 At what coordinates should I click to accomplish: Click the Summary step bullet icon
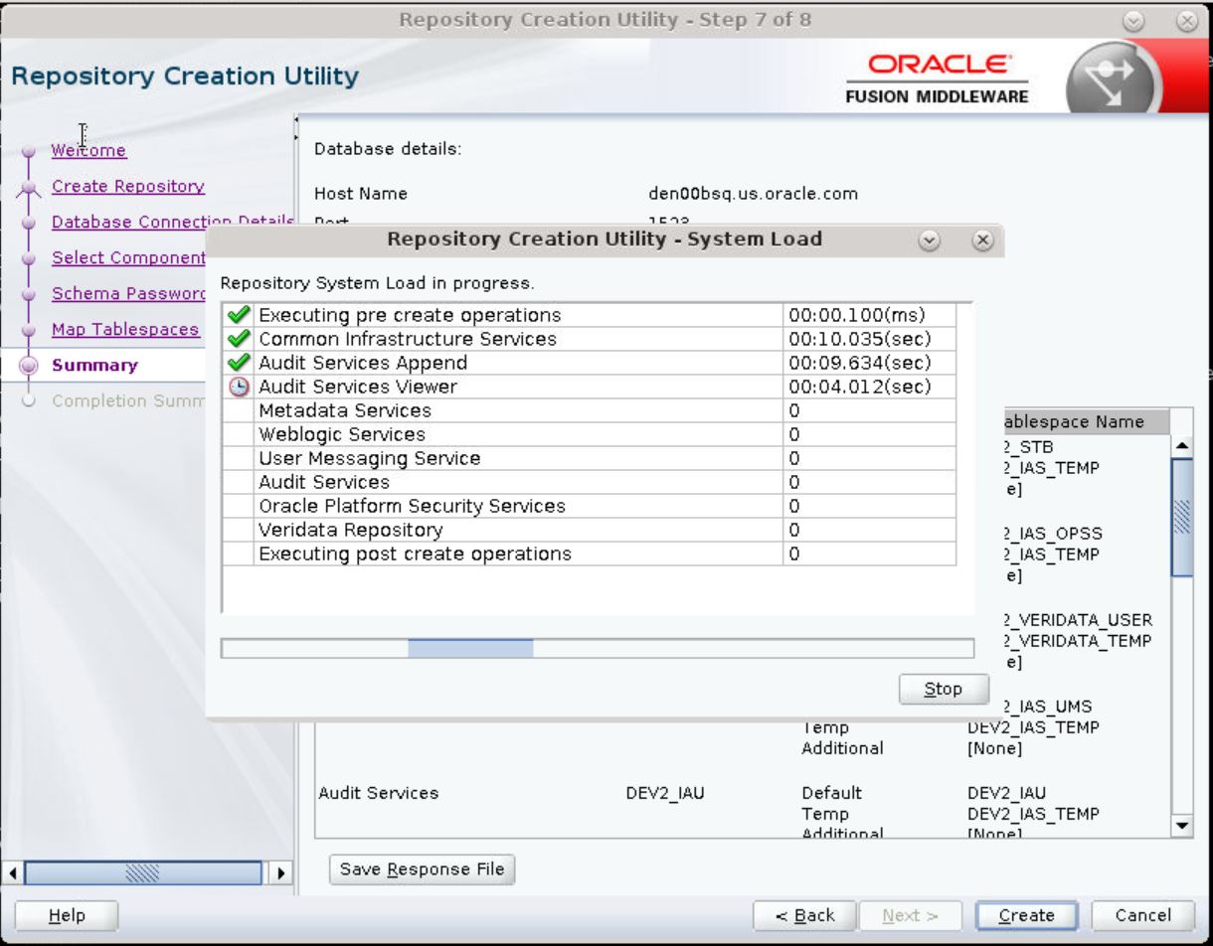(29, 365)
